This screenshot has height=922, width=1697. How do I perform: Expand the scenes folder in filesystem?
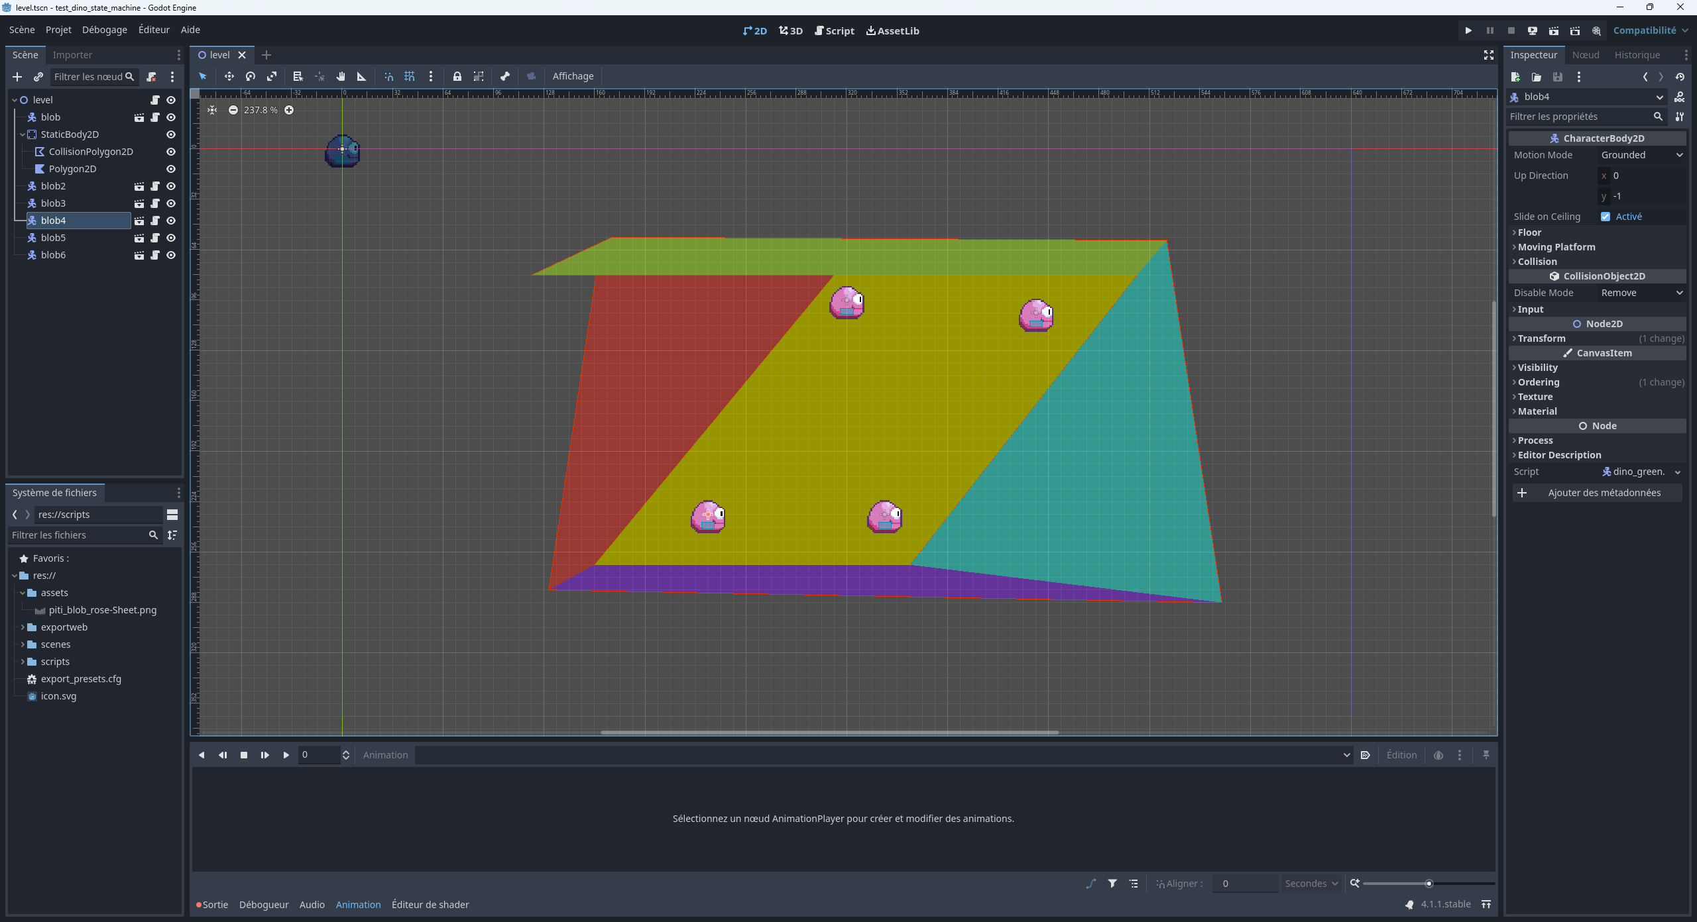tap(23, 644)
